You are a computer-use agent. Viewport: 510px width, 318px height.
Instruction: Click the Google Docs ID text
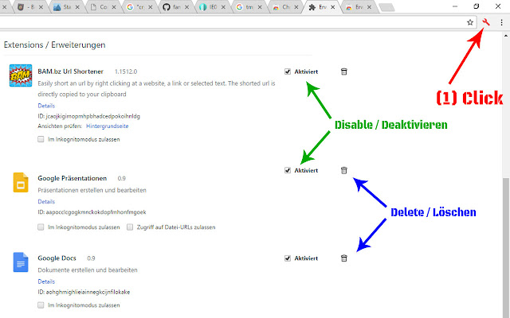tap(84, 292)
